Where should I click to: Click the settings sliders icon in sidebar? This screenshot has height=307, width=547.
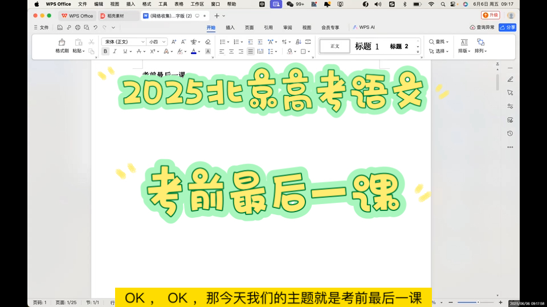click(x=511, y=106)
